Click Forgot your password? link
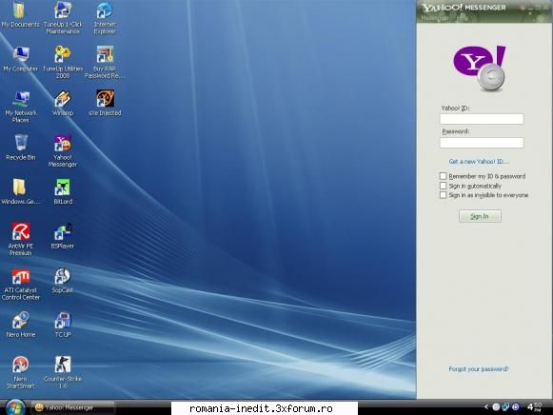Image resolution: width=553 pixels, height=415 pixels. pos(479,368)
